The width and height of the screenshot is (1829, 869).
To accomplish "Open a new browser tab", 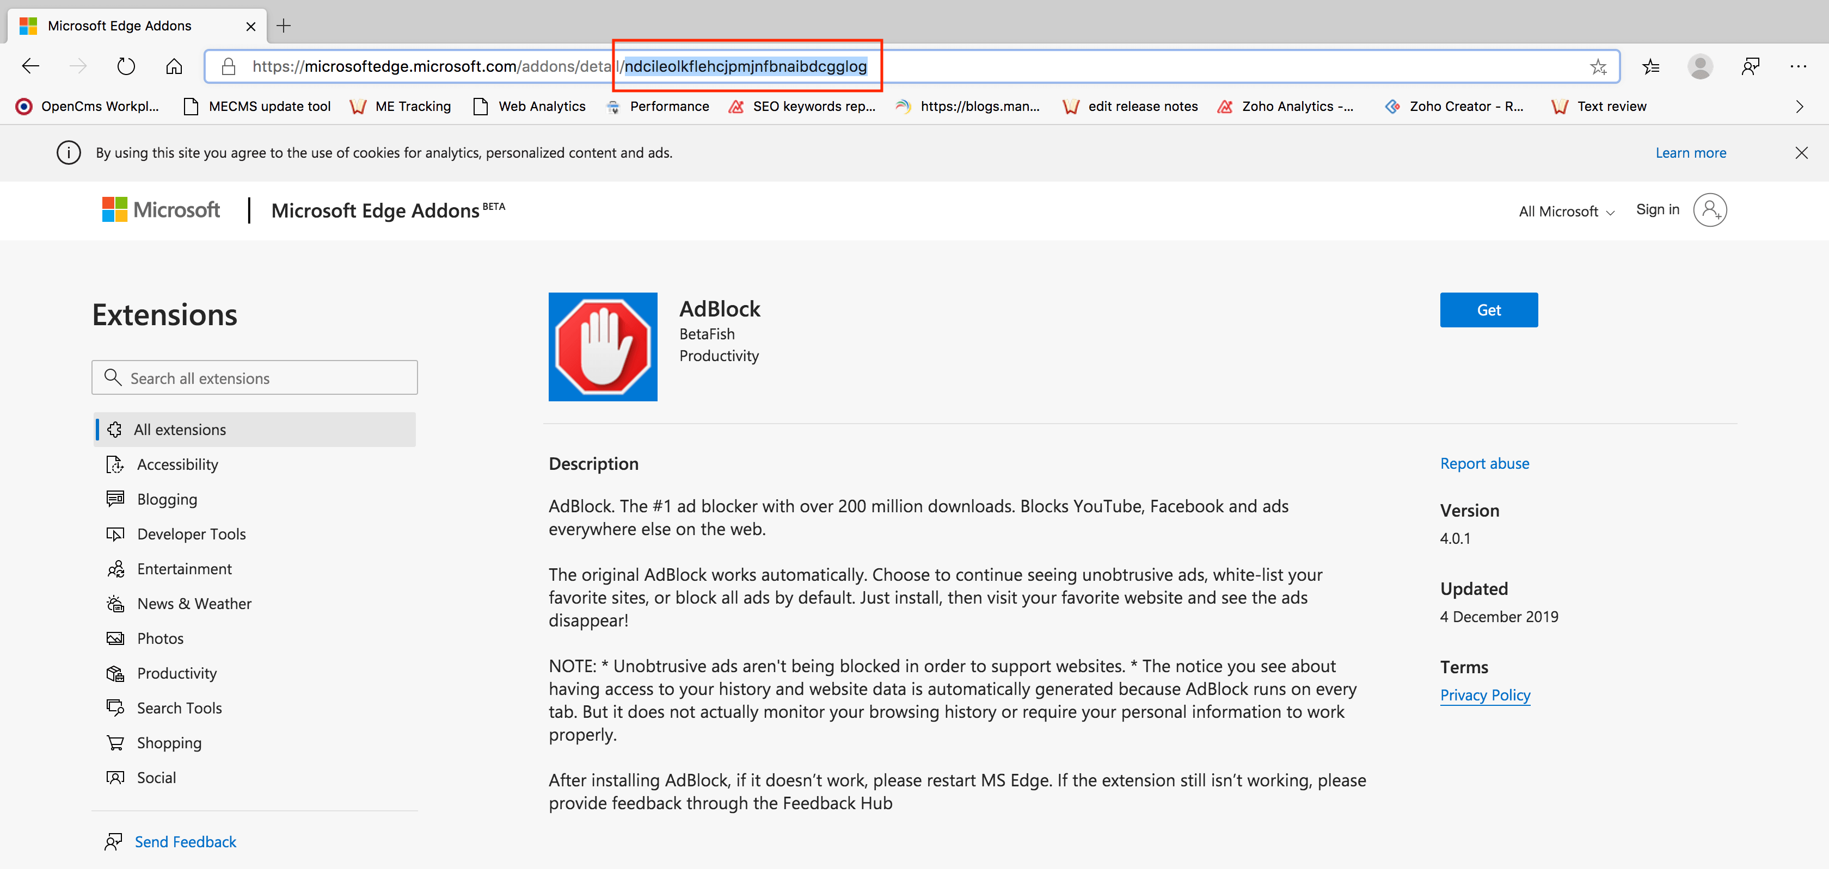I will click(x=283, y=26).
